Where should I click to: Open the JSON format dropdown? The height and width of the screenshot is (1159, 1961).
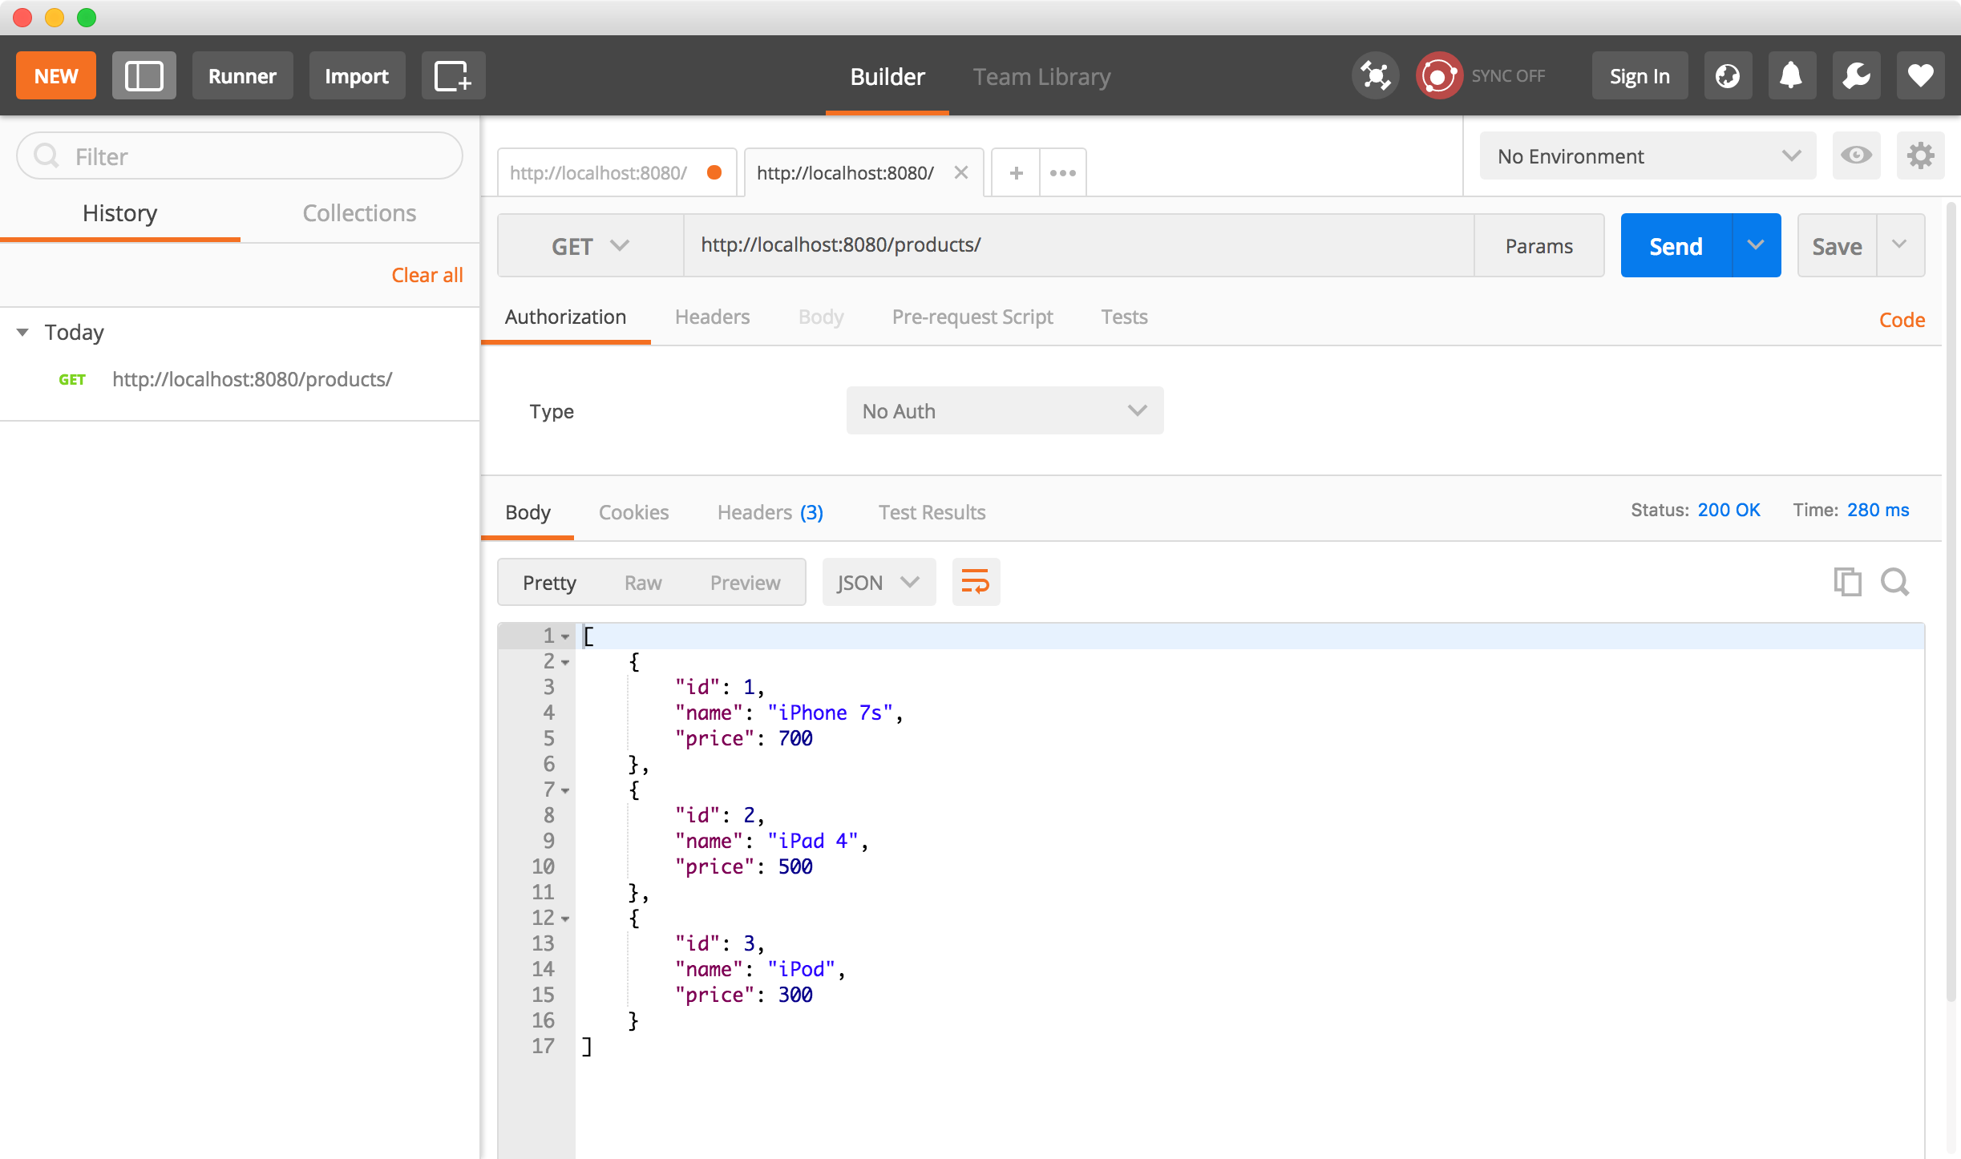879,582
